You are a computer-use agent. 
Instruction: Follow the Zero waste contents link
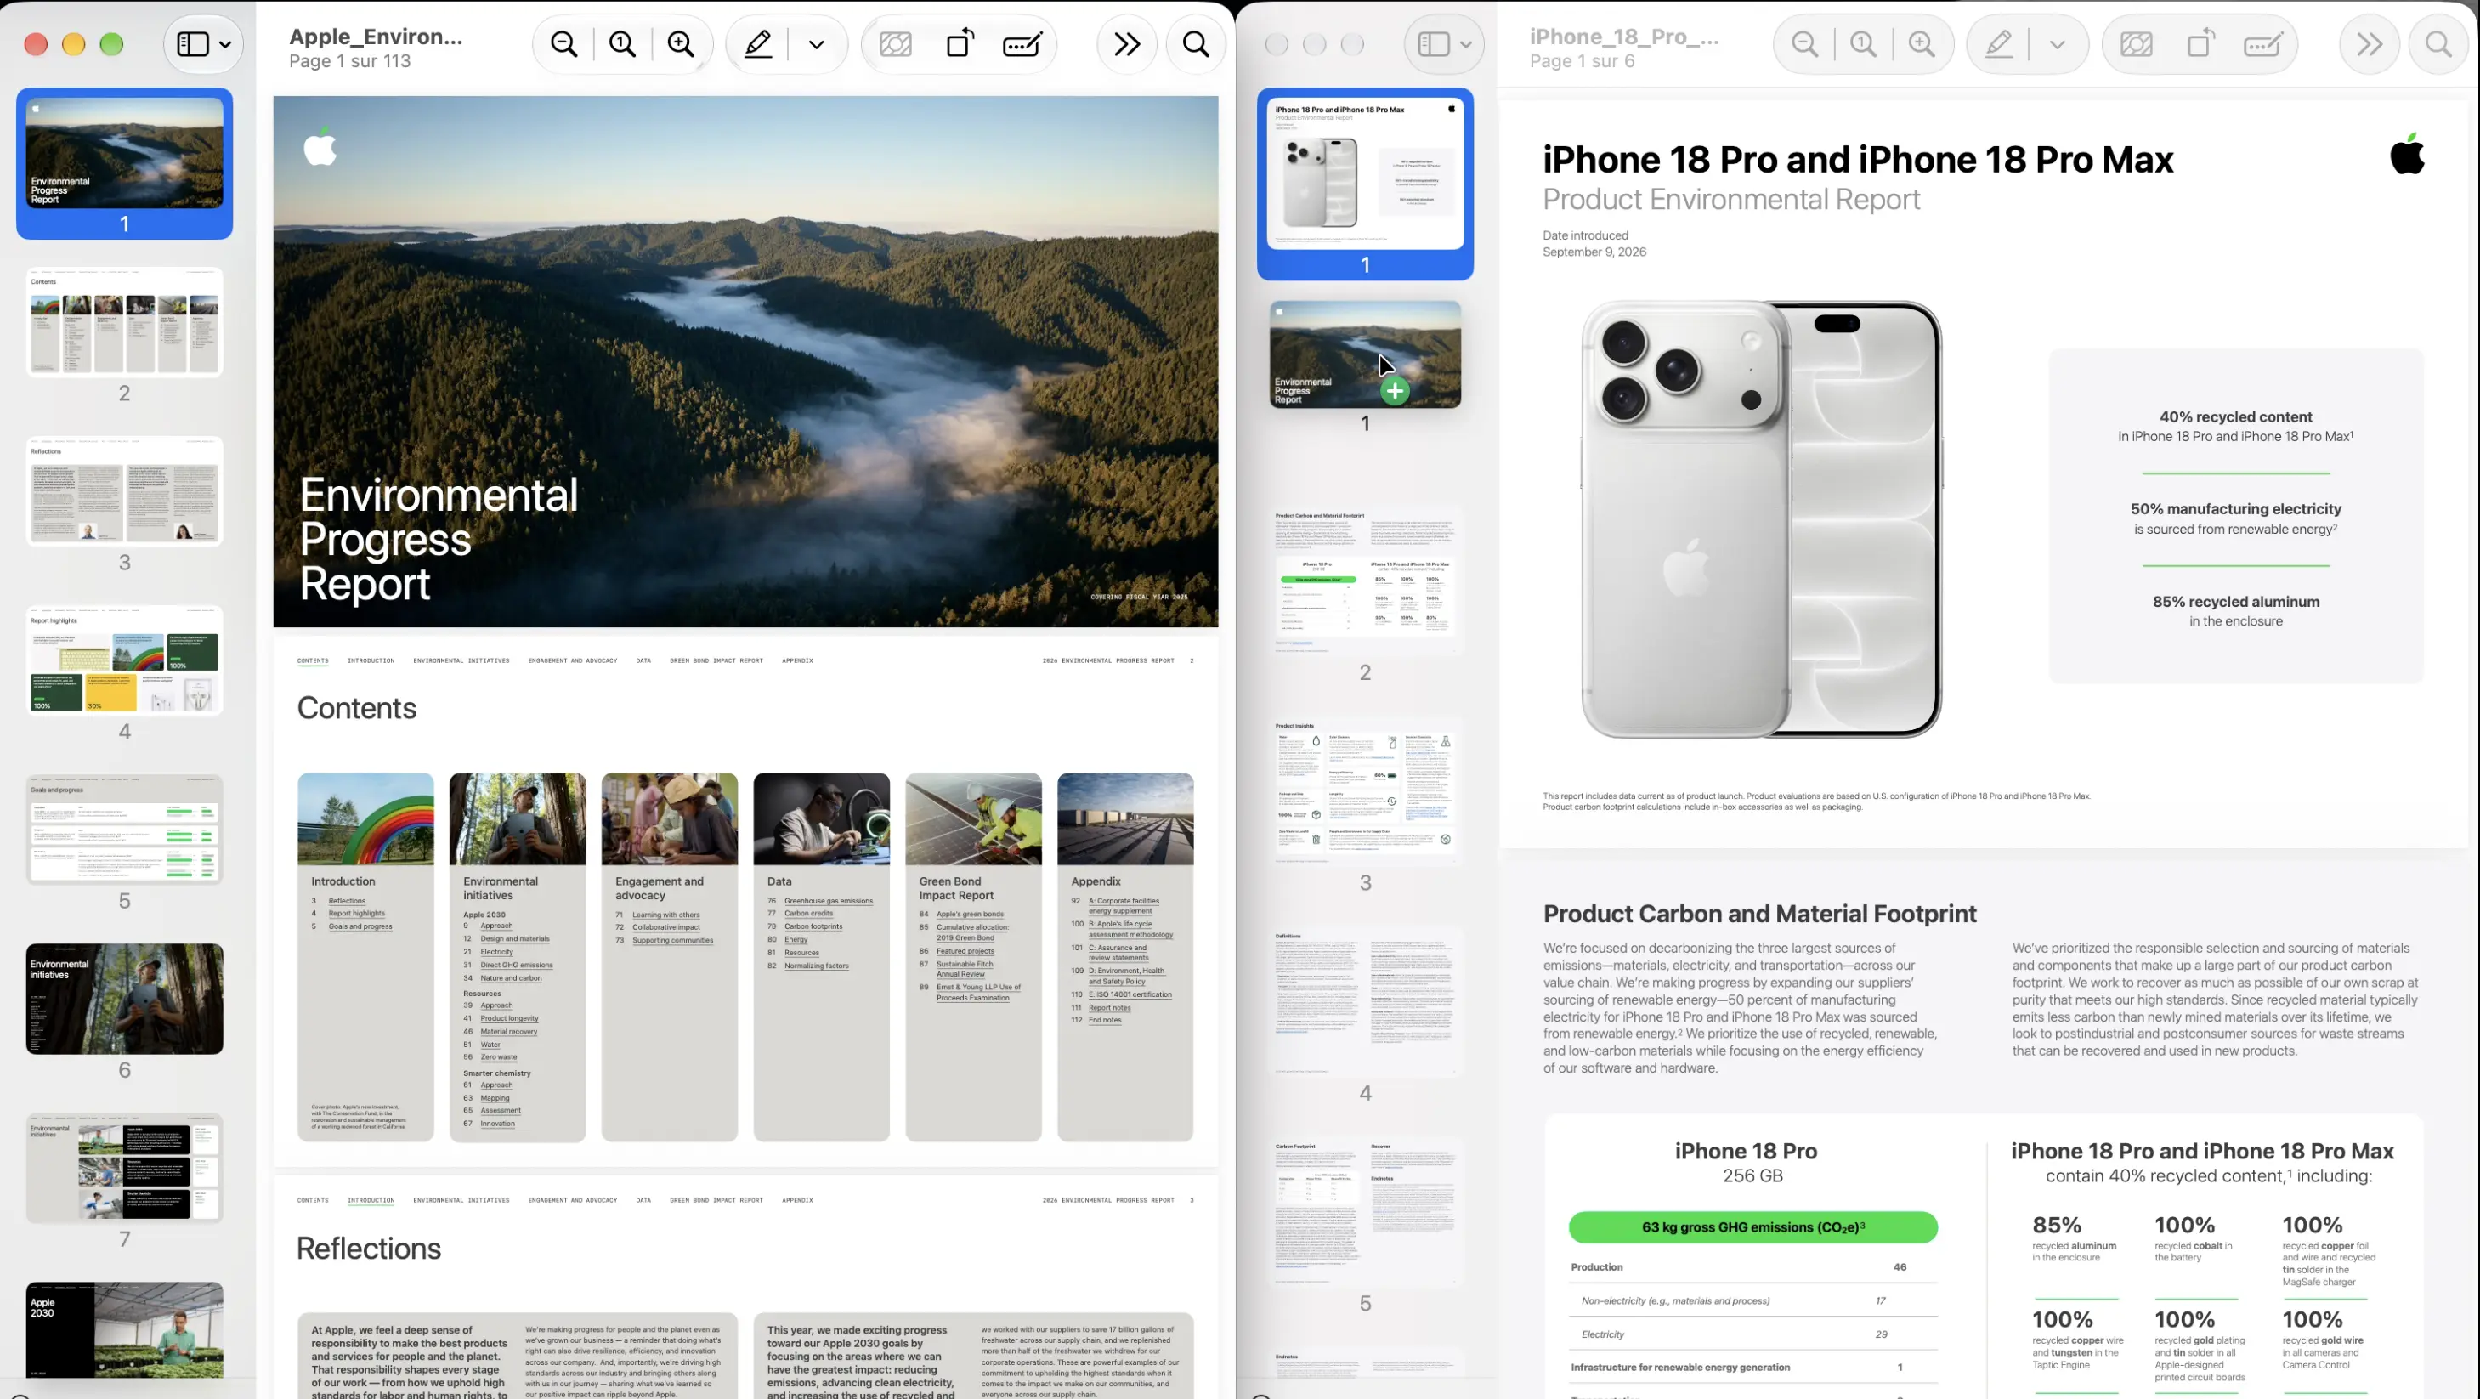499,1057
